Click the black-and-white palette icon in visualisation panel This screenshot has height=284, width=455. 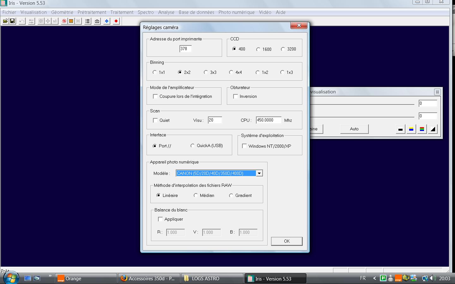pos(400,129)
